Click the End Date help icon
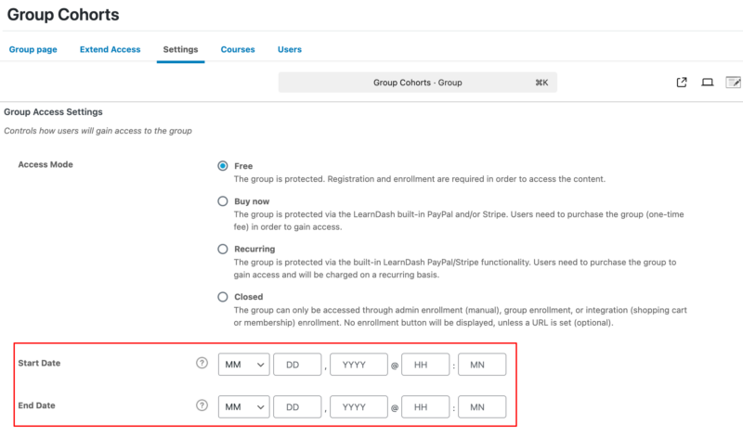The width and height of the screenshot is (743, 437). pos(202,405)
